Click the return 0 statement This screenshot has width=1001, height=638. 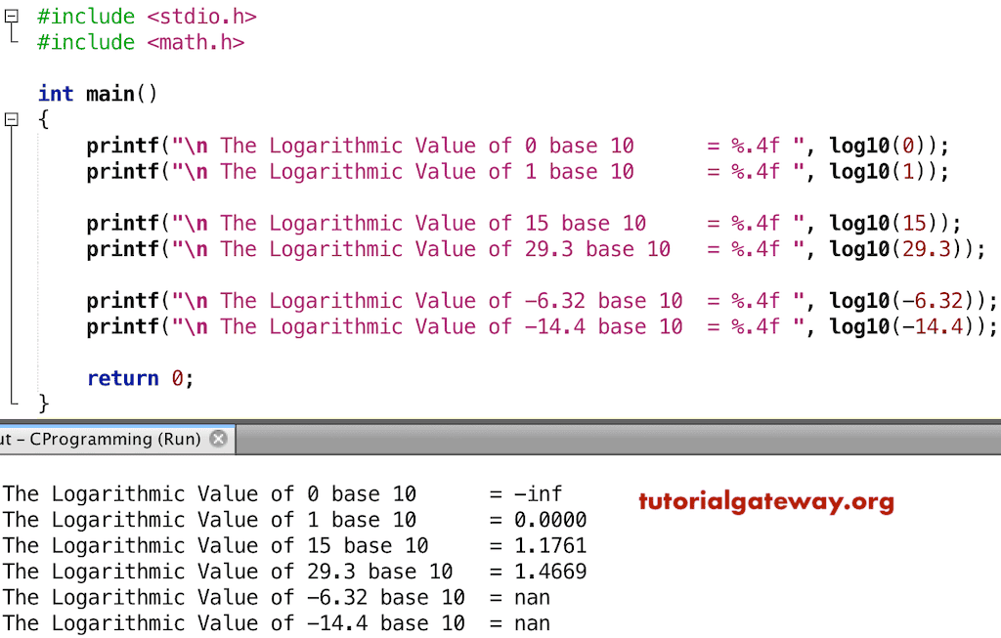135,378
